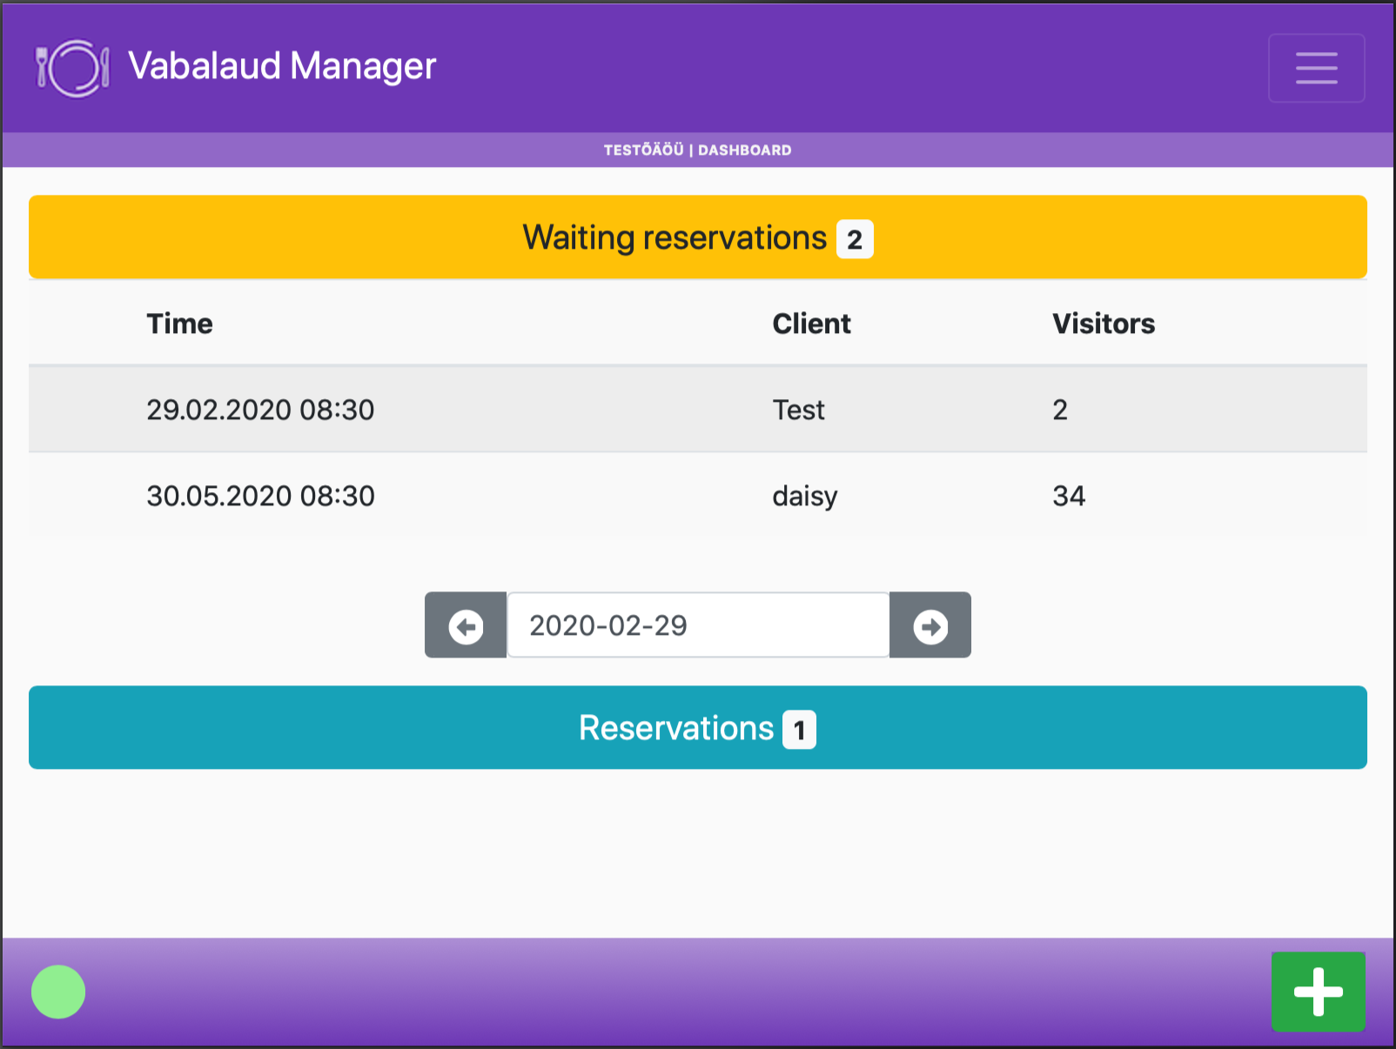Click the TESTÕÄÖÜ | DASHBOARD breadcrumb text
This screenshot has height=1049, width=1396.
tap(698, 150)
